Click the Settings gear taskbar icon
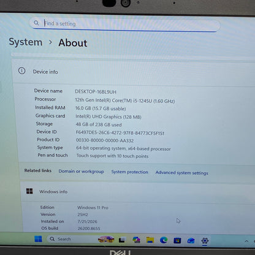The image size is (255, 255). (x=205, y=241)
